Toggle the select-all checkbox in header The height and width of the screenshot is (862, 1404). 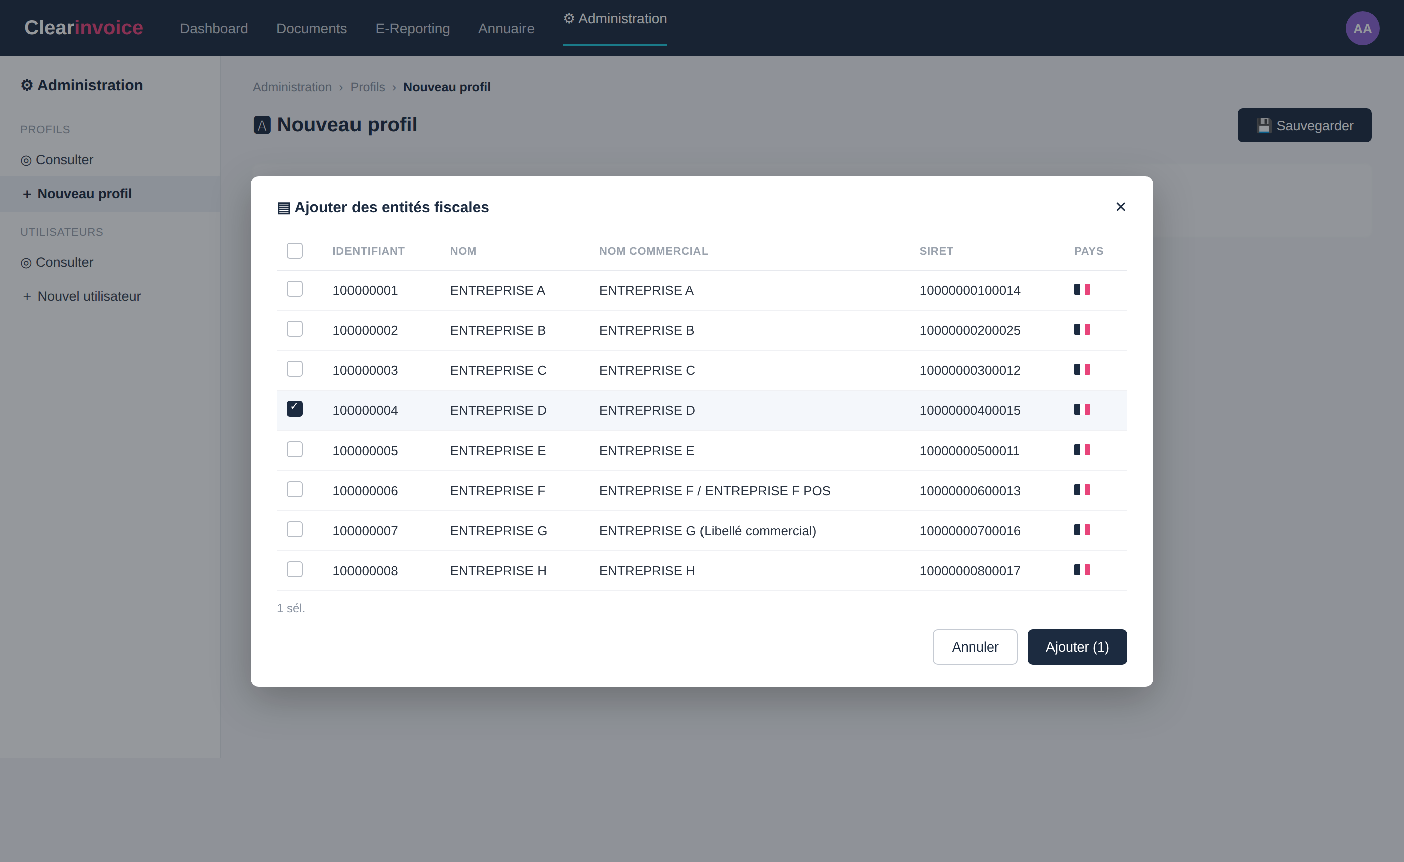[x=295, y=250]
